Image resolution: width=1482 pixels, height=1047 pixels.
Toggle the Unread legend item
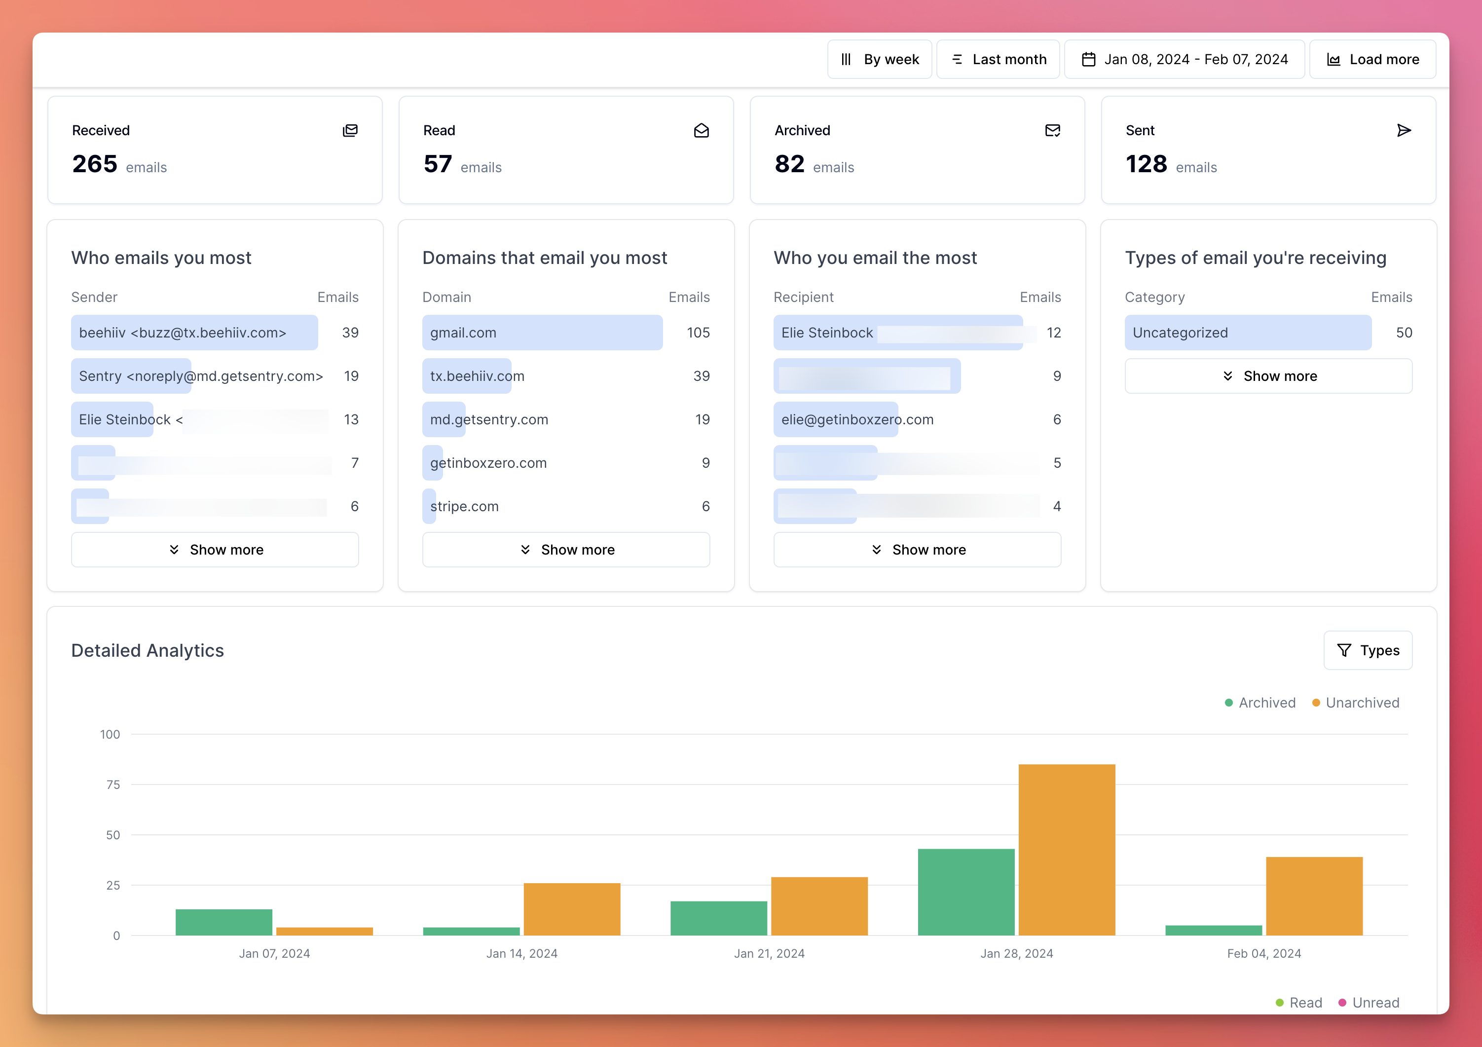pos(1369,1003)
